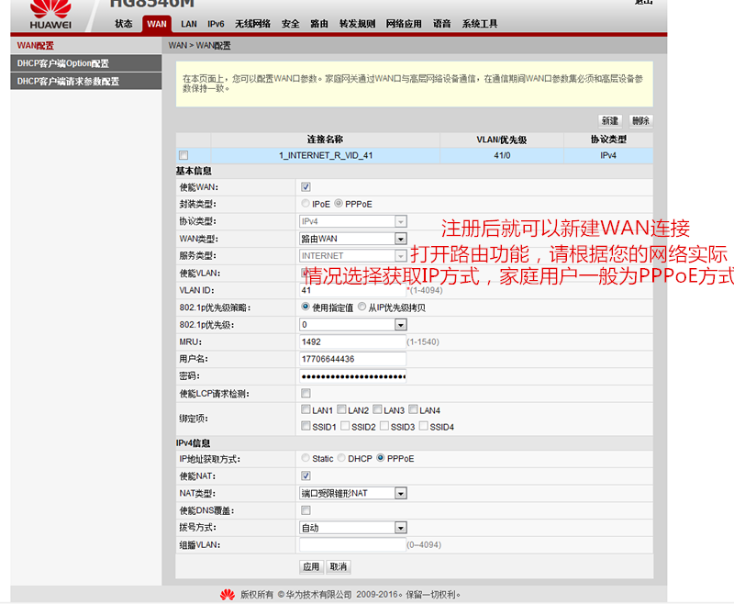This screenshot has width=734, height=604.
Task: Open the WAN类型 路由WAN dropdown
Action: coord(353,239)
